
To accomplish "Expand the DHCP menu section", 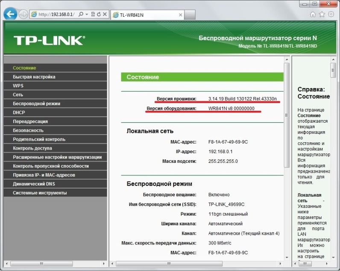I will 55,112.
